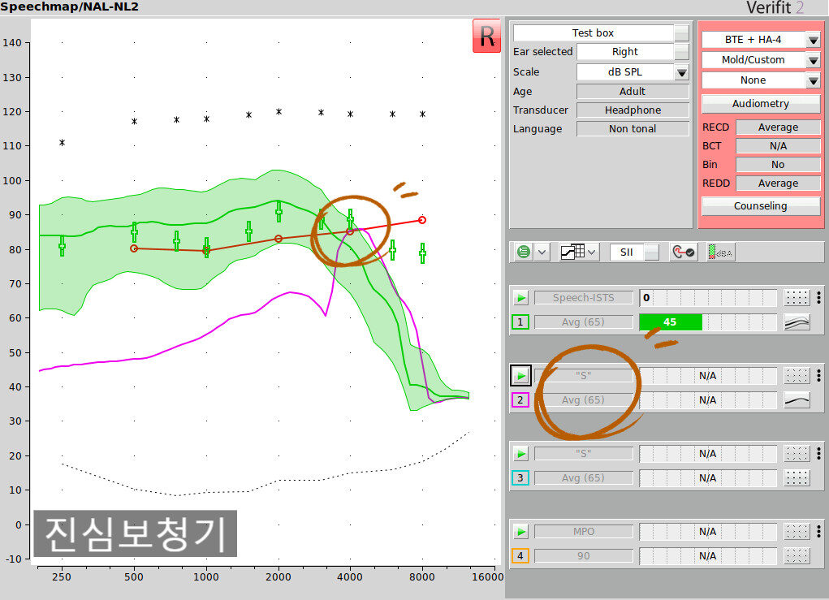The height and width of the screenshot is (600, 829).
Task: Expand the BTE + HA-4 dropdown
Action: [813, 40]
